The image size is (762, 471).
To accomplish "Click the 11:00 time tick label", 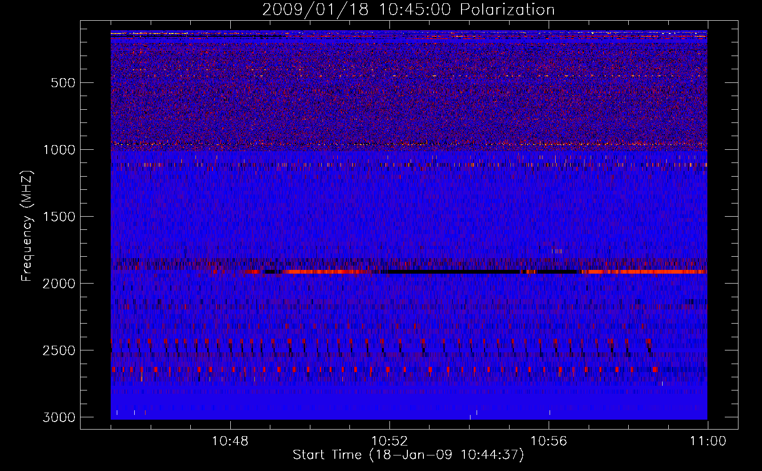I will click(708, 441).
